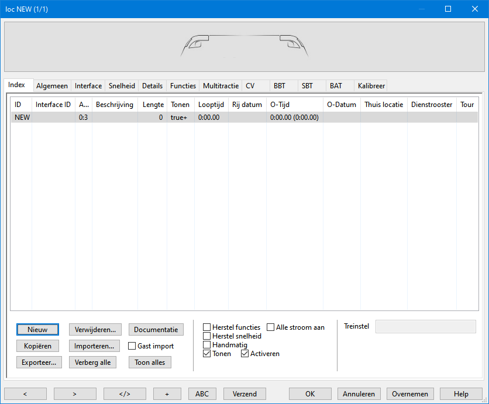Screen dimensions: 489x404
Task: Click the Treinstel field
Action: click(425, 327)
